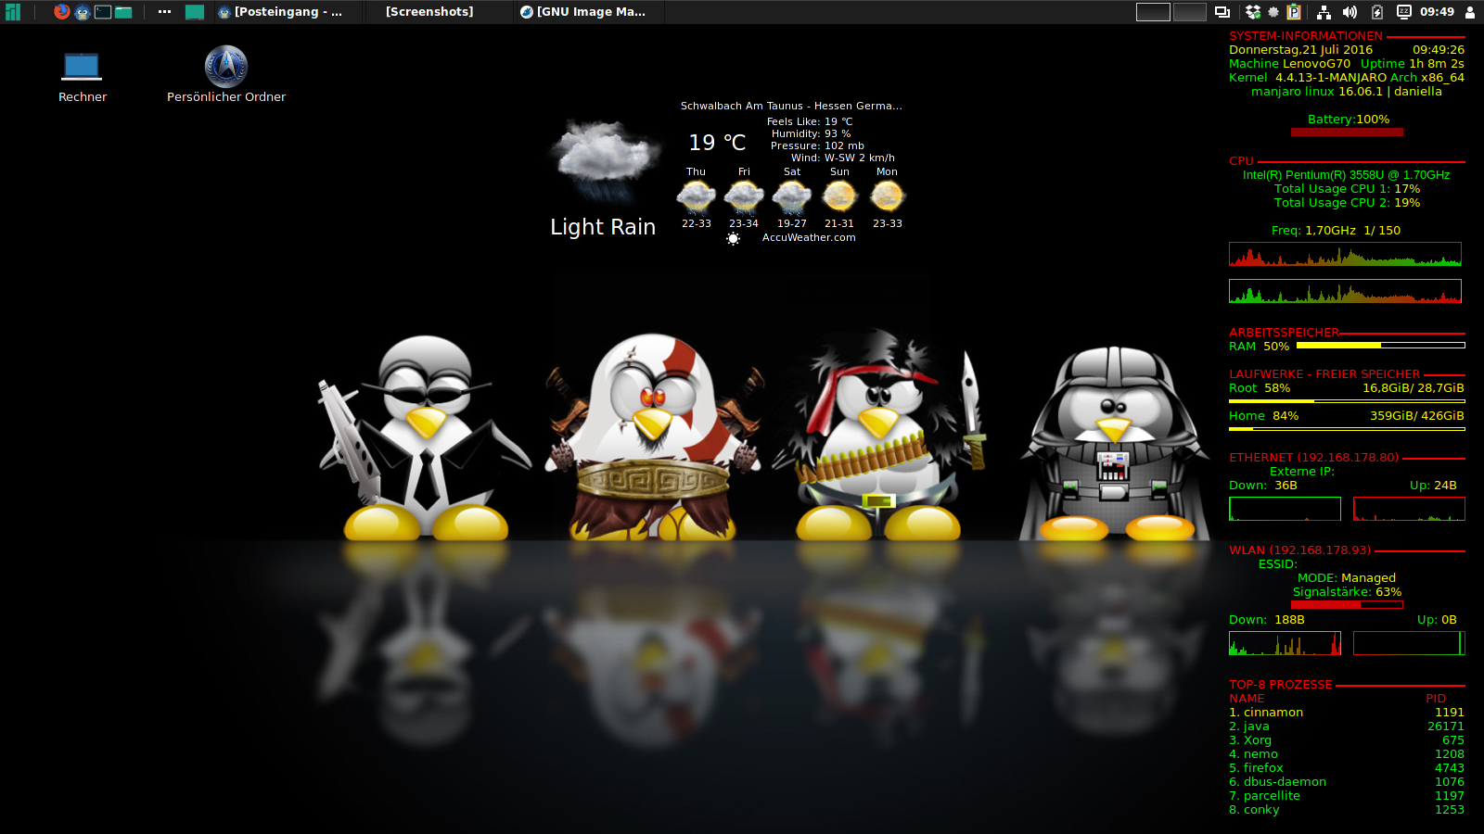Click the Home 84% disk usage text
Viewport: 1484px width, 834px height.
click(x=1263, y=416)
